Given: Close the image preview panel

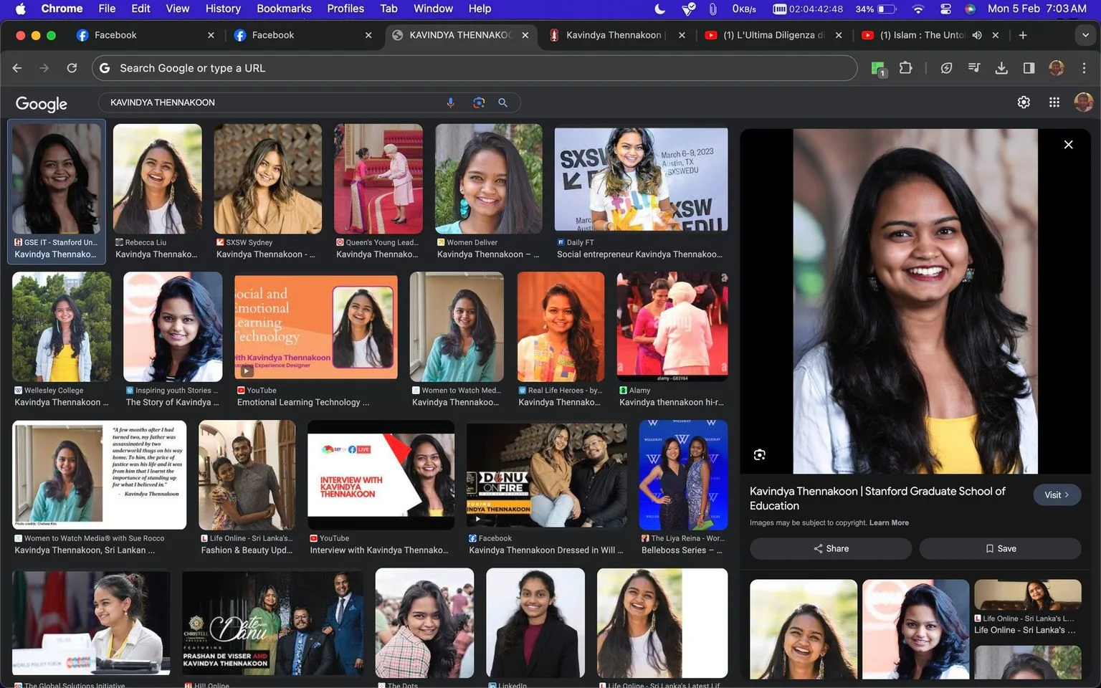Looking at the screenshot, I should point(1068,145).
